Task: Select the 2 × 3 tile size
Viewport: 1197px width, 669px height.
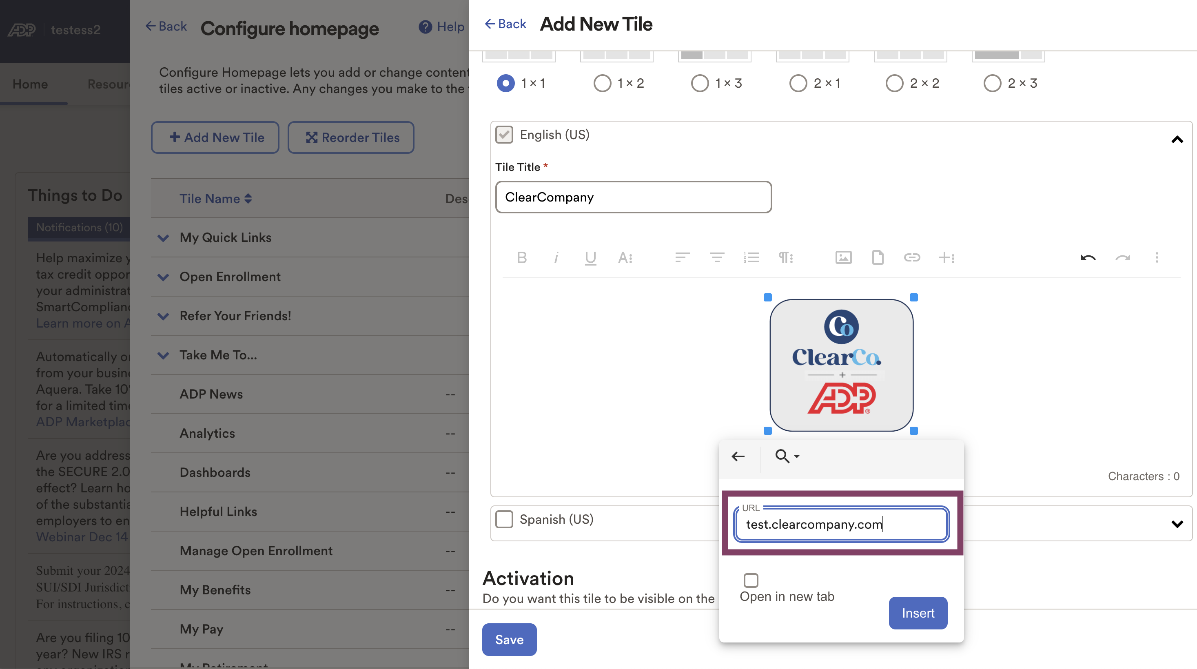Action: click(993, 84)
